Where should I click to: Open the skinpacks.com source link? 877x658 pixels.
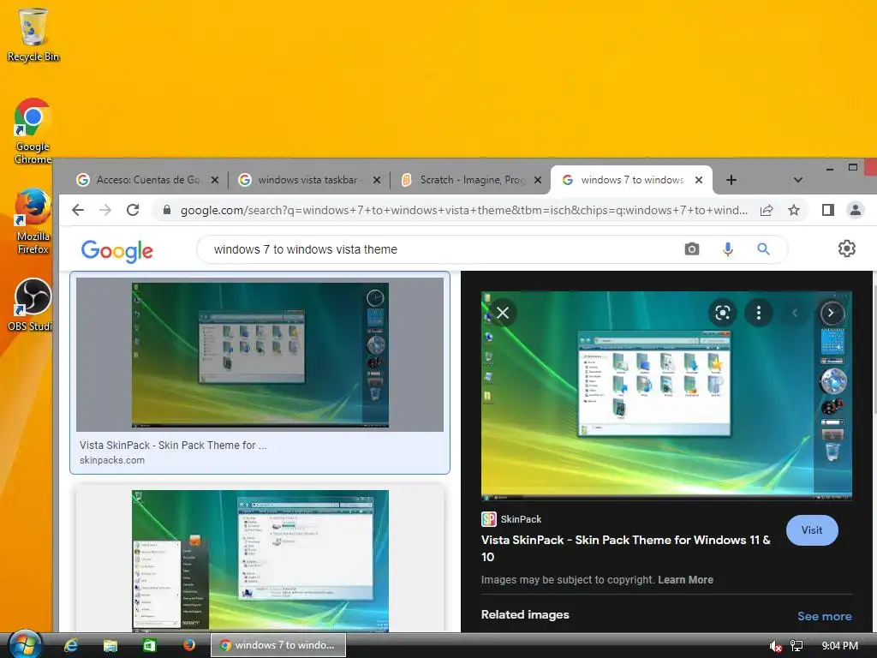pyautogui.click(x=112, y=460)
